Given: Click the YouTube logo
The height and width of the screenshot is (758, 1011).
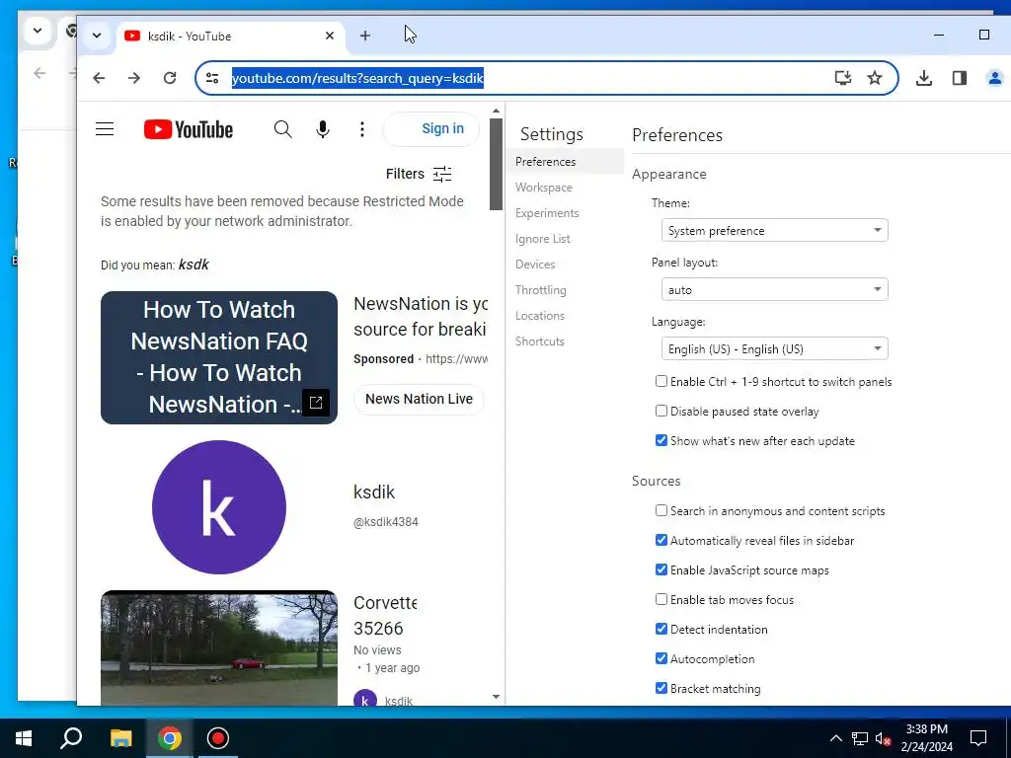Looking at the screenshot, I should 189,129.
